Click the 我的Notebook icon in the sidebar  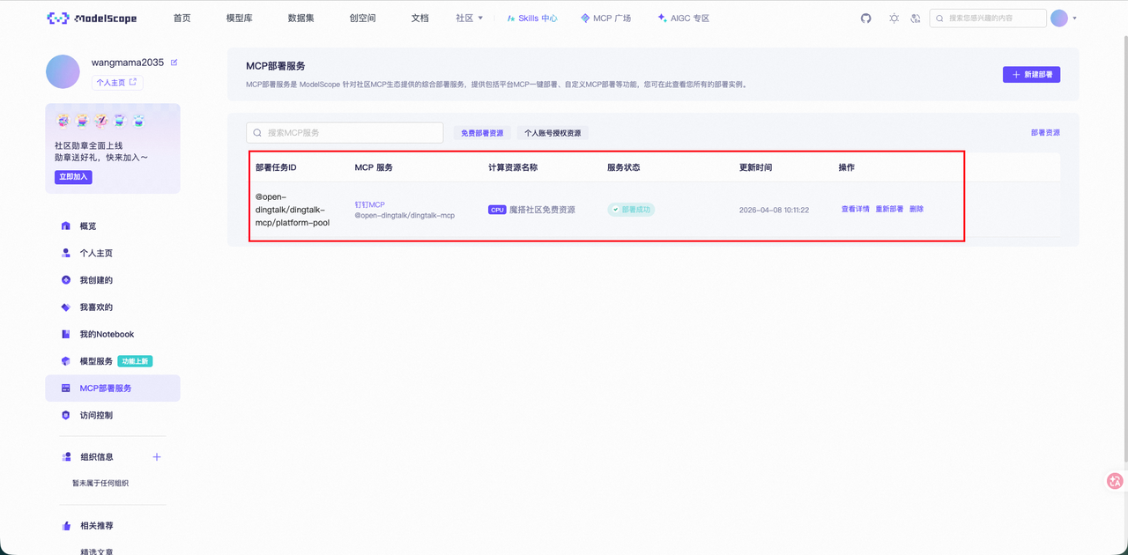coord(65,334)
